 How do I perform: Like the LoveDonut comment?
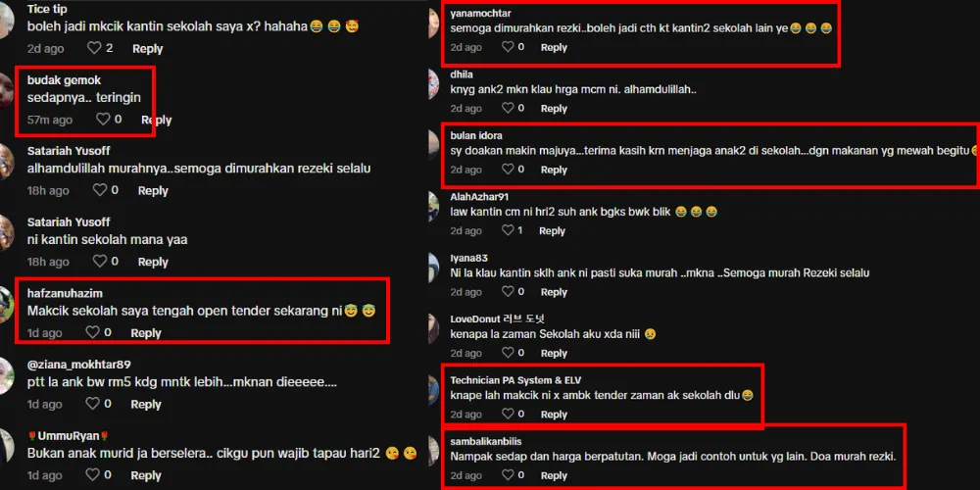tap(508, 353)
